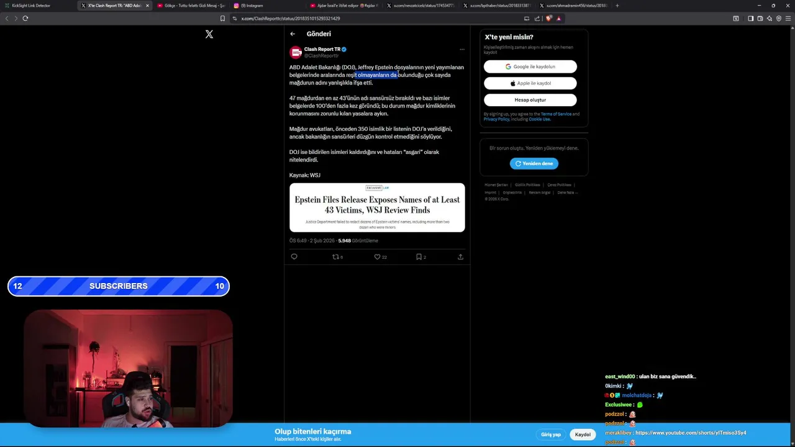795x447 pixels.
Task: Click the SUBSCRIBERS goal progress bar
Action: tap(119, 286)
